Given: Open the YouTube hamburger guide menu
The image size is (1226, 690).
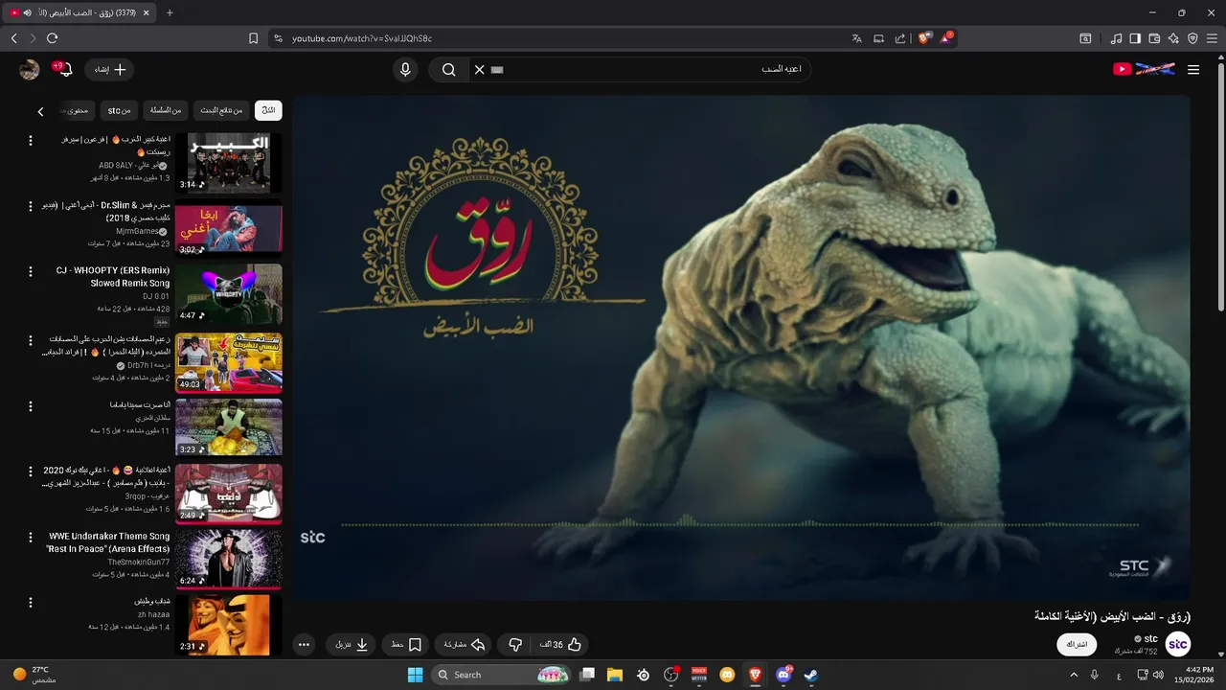Looking at the screenshot, I should click(1193, 70).
